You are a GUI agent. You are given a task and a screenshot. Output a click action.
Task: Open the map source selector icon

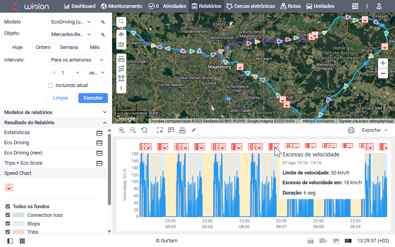point(121,45)
